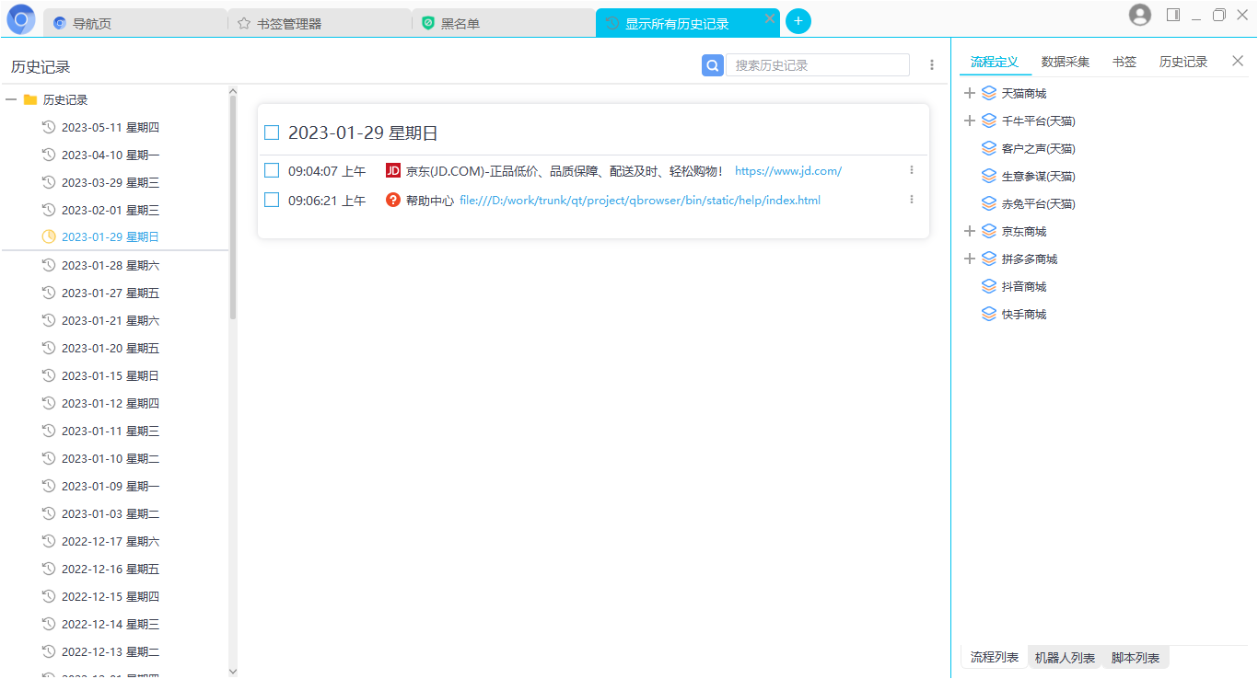Screen dimensions: 1258x679
Task: Select 2023-01-15 星期日 in the tree
Action: (111, 375)
